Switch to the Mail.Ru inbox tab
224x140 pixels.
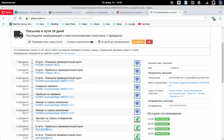(x=30, y=13)
